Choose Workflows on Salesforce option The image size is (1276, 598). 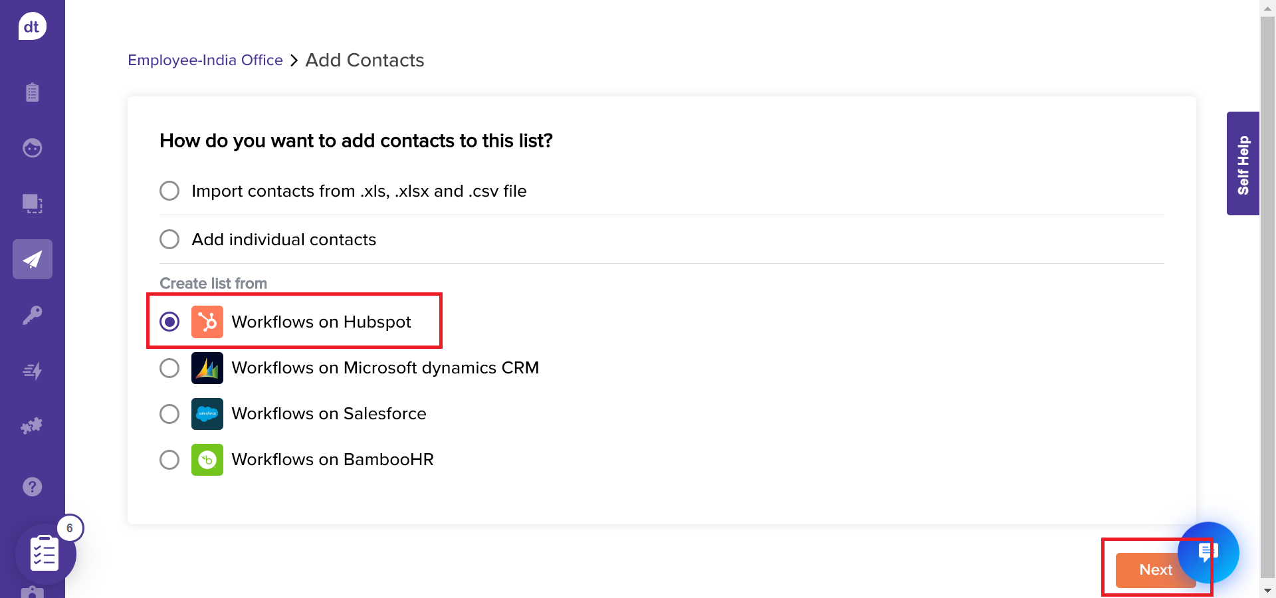[169, 414]
